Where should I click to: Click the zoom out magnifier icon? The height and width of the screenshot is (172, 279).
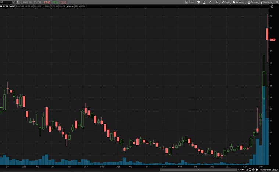[x=254, y=169]
